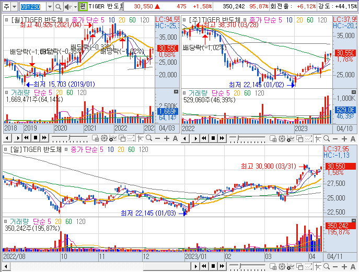Expand the stock code 091230 history dropdown
Screen dimensions: 359x272
50,7
